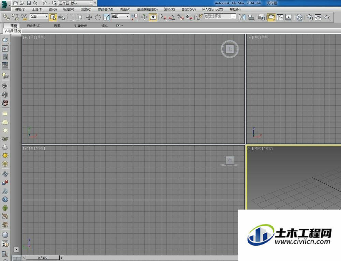The height and width of the screenshot is (261, 341).
Task: Open the 动画(A) menu
Action: [x=125, y=9]
